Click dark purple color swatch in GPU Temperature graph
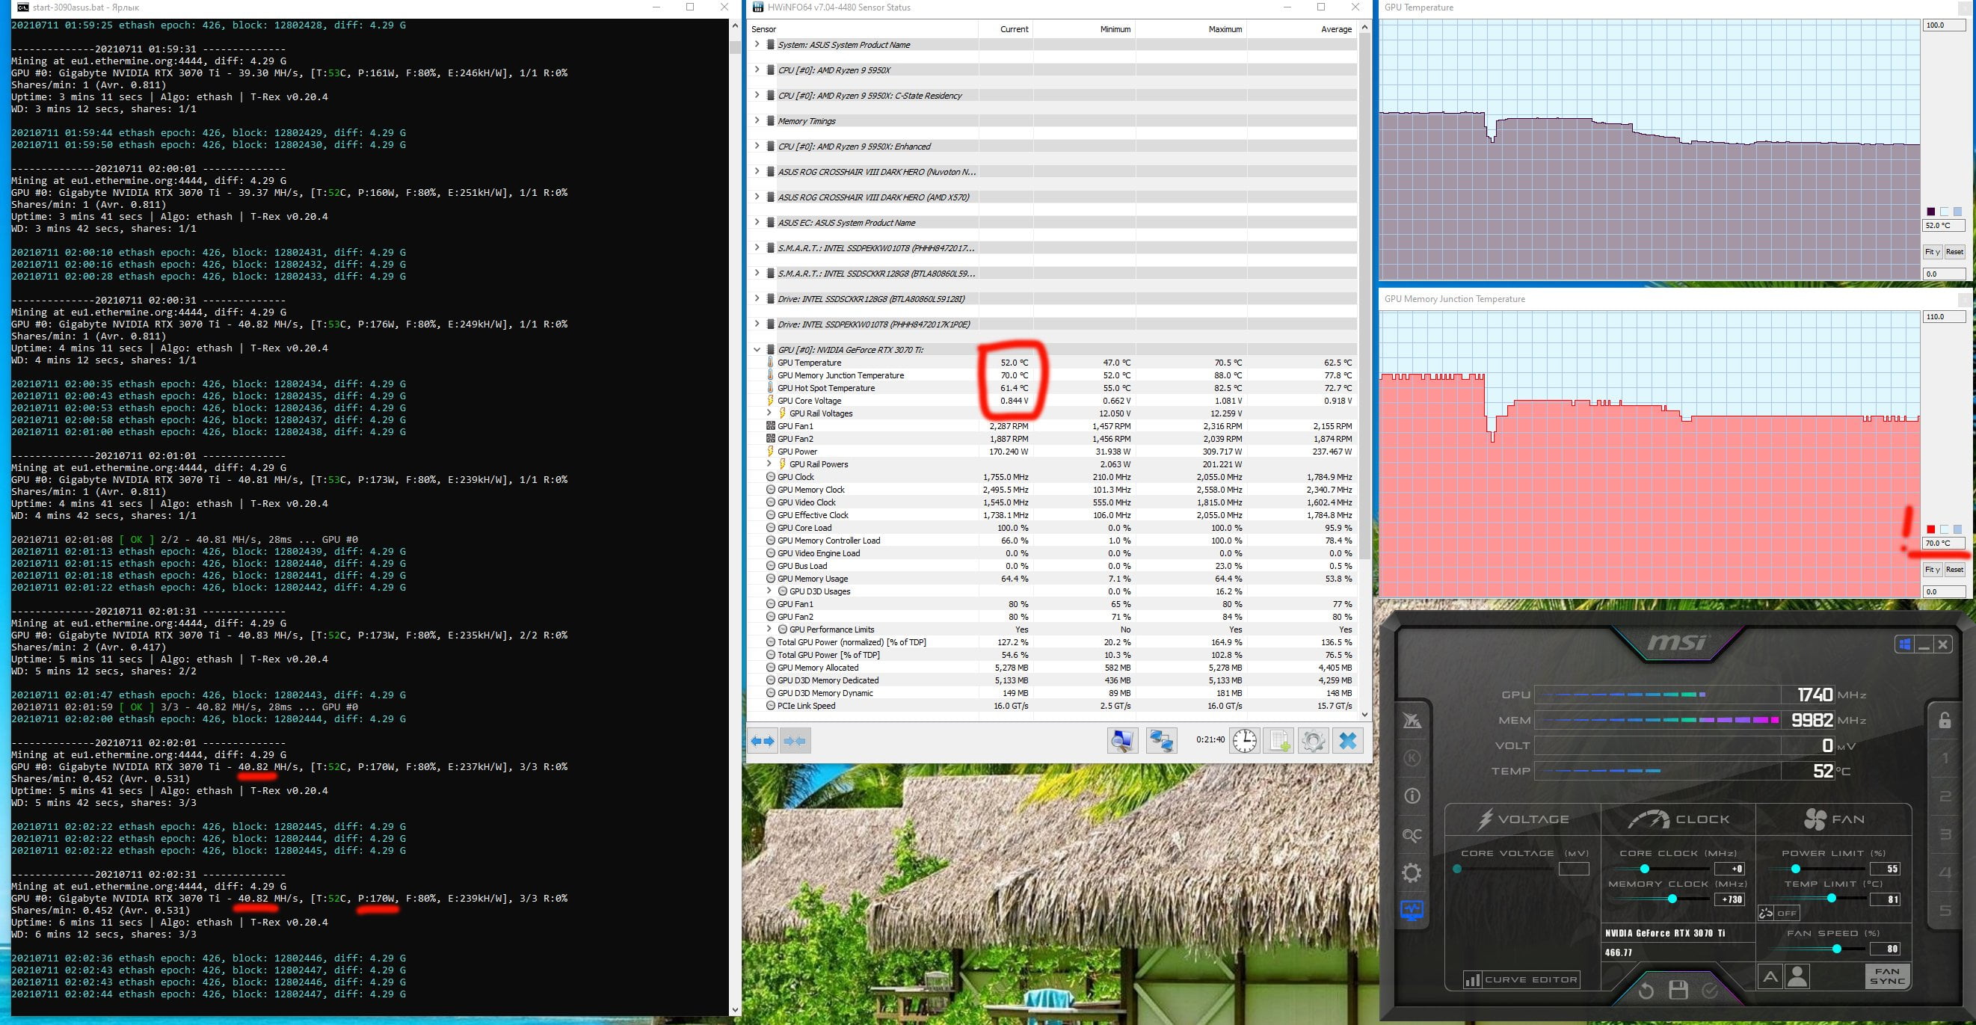The width and height of the screenshot is (1976, 1025). tap(1930, 212)
